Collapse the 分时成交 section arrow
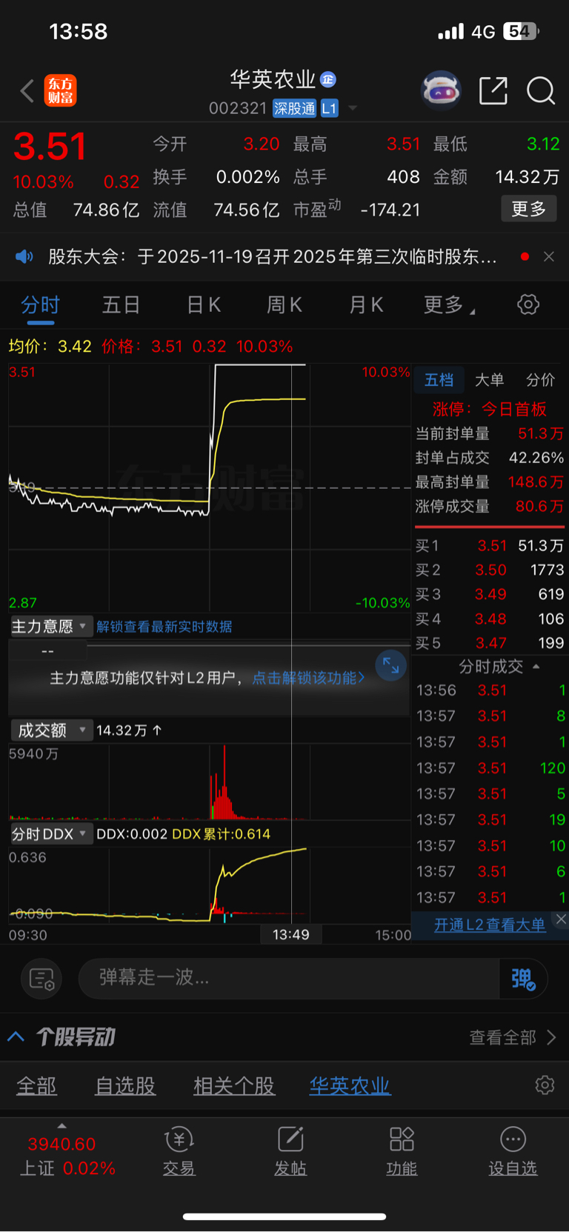Viewport: 569px width, 1232px height. 536,666
